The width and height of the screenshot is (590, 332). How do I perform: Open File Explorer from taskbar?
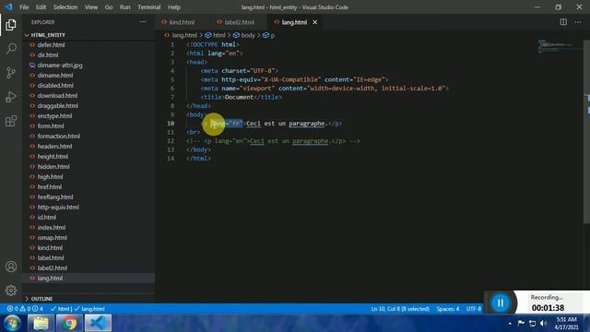tap(41, 323)
